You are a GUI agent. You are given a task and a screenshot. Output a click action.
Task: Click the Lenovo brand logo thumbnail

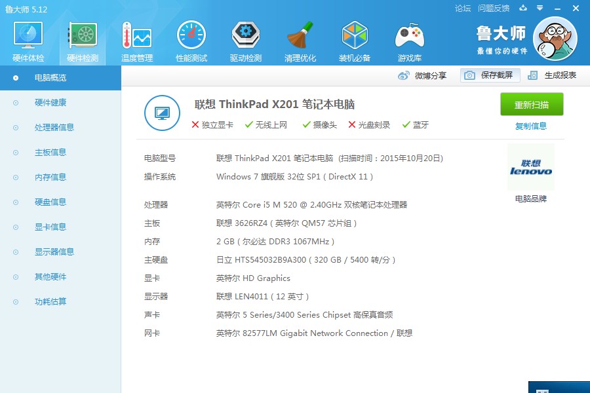[x=530, y=168]
